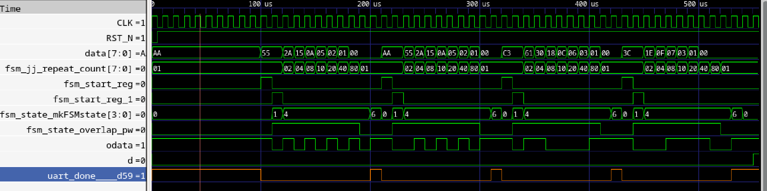Select the fsm_state_mkFSMstate[3:0] signal row
The height and width of the screenshot is (191, 767).
(72, 115)
